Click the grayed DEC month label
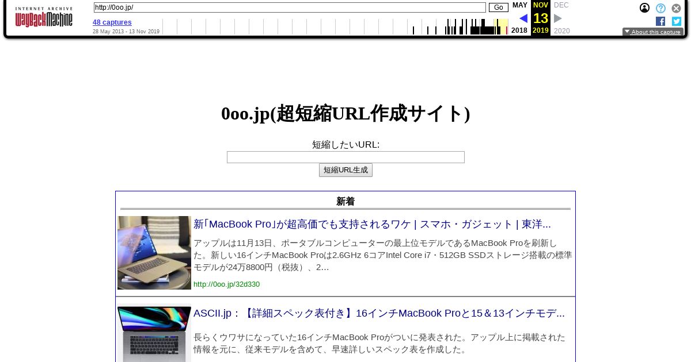 click(561, 5)
